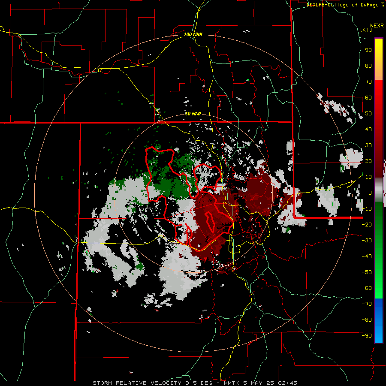Click the 60 value on velocity scale
The height and width of the screenshot is (386, 386).
(x=368, y=98)
